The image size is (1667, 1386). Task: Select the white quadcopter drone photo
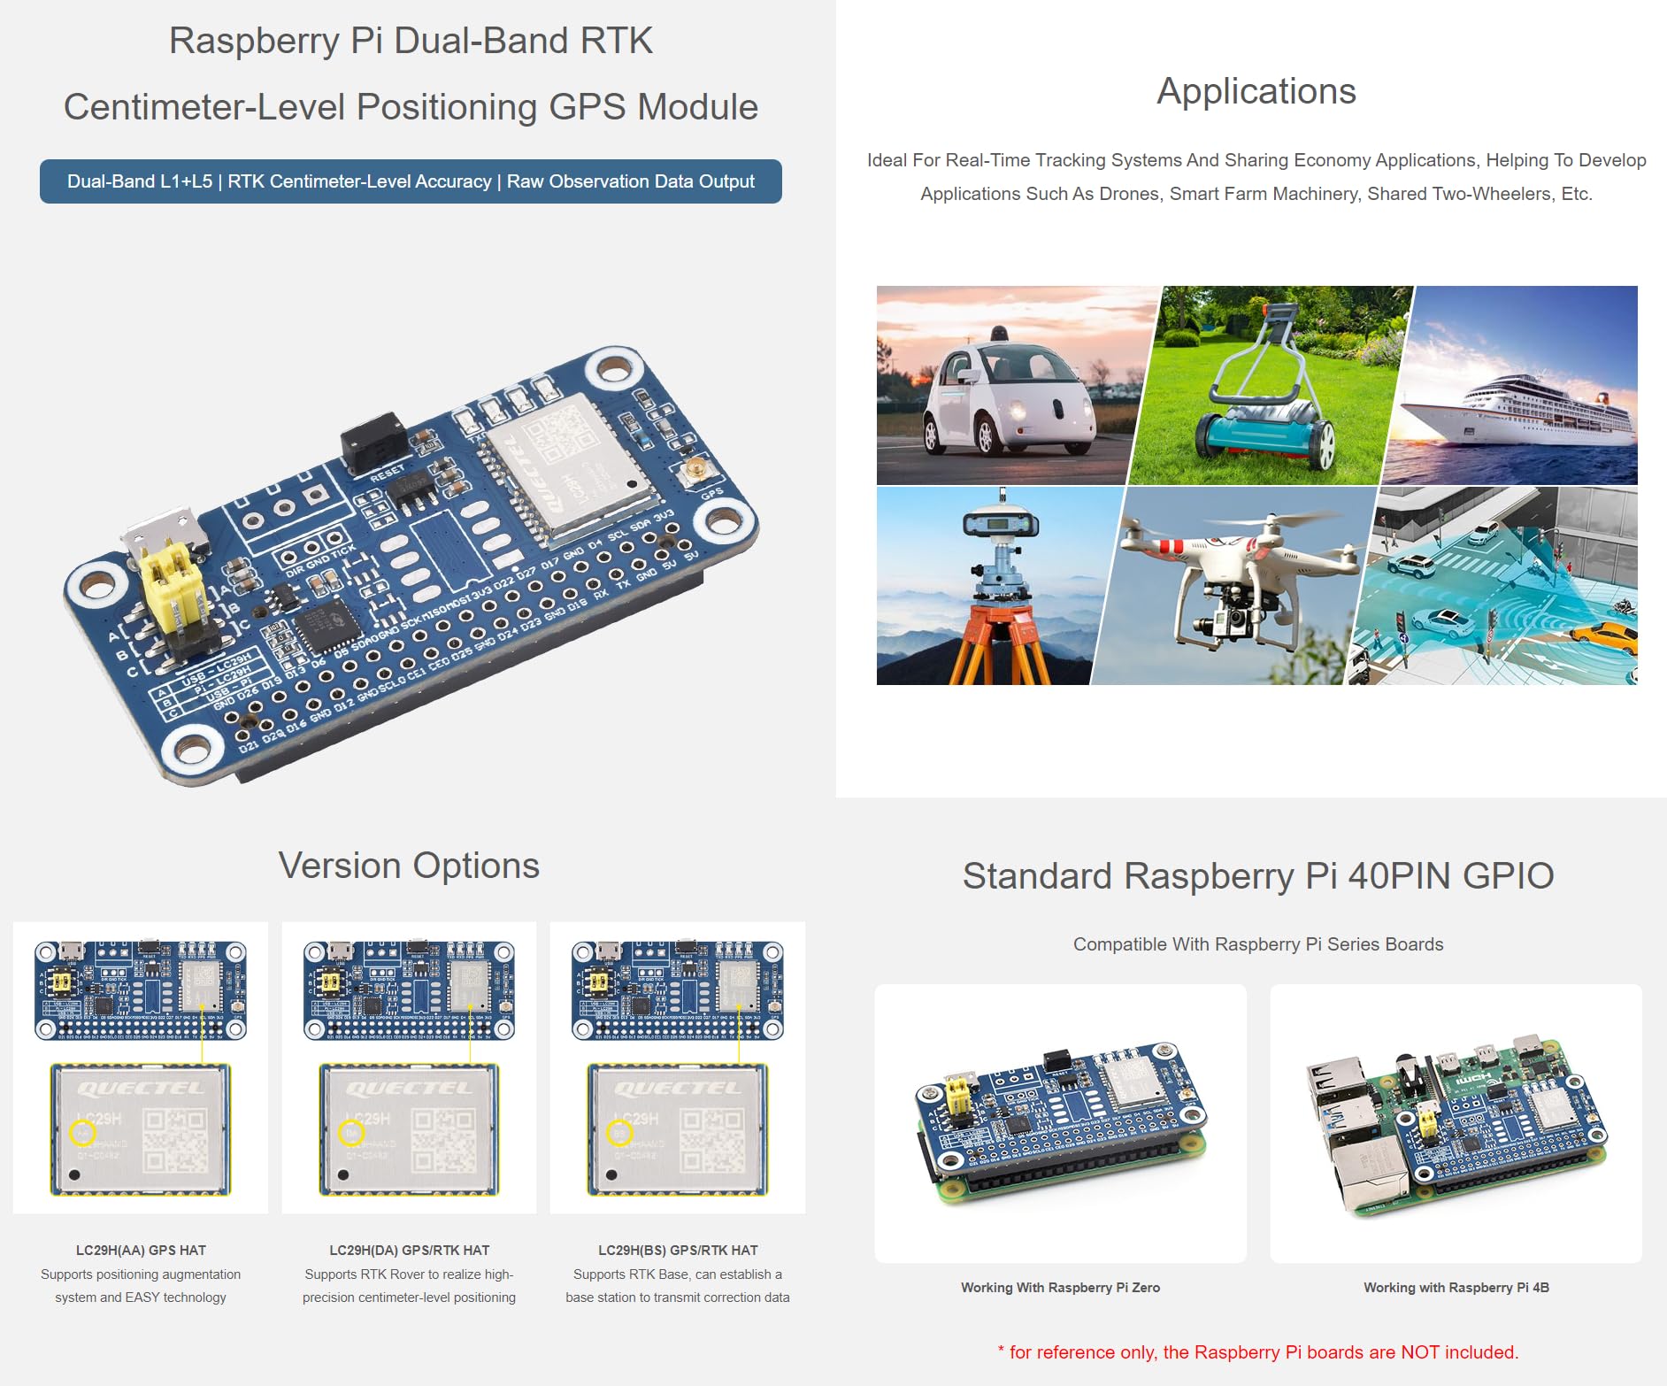point(1234,586)
